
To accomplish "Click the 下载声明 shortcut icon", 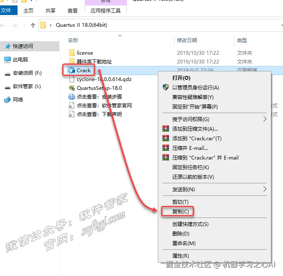I will (x=71, y=114).
